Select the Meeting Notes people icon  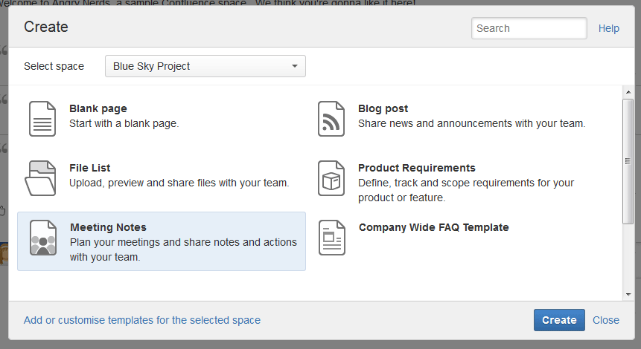click(x=43, y=238)
